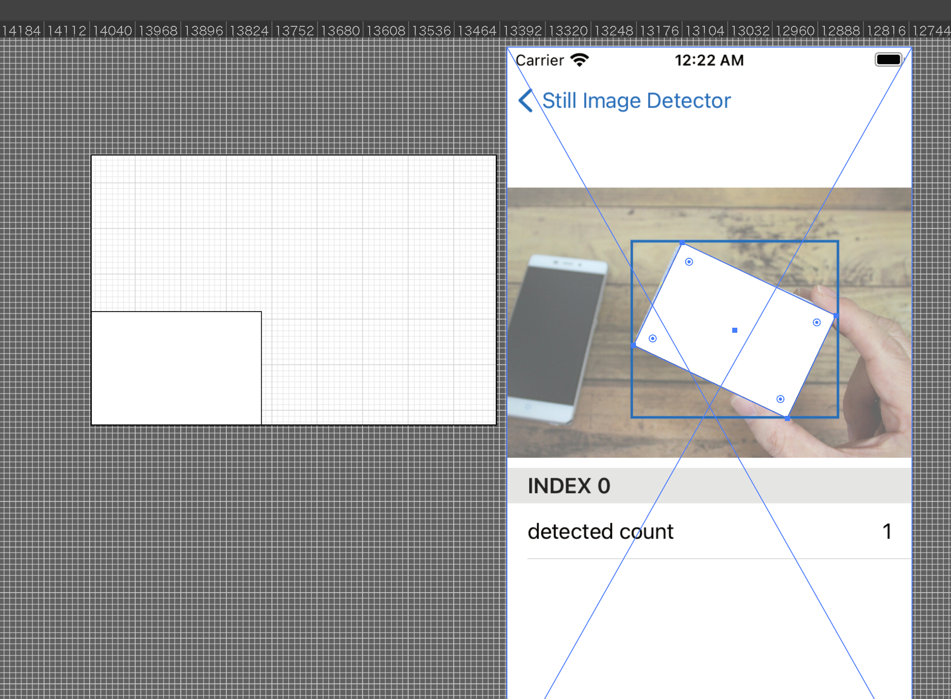Click the Carrier label in status bar
Screen dimensions: 951x699
pos(540,60)
